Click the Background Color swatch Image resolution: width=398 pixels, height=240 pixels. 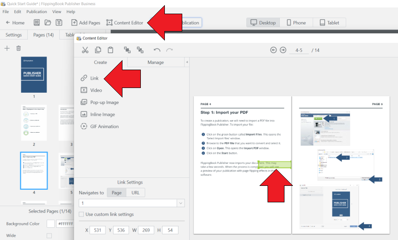click(x=51, y=224)
